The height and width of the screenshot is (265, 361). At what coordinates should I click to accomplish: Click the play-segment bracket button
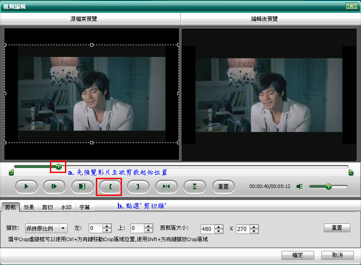click(82, 187)
